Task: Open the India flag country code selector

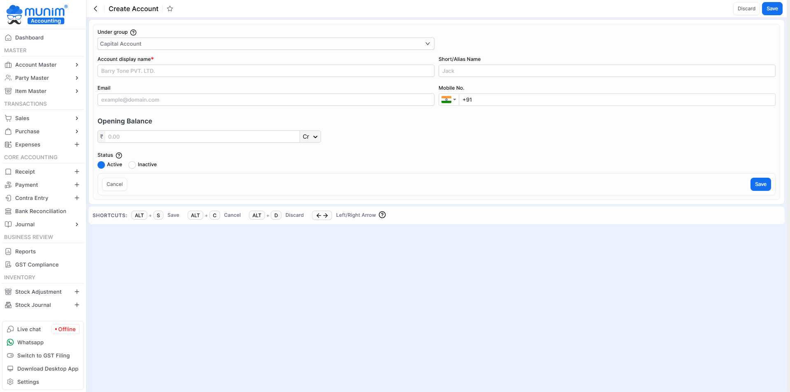Action: [448, 100]
